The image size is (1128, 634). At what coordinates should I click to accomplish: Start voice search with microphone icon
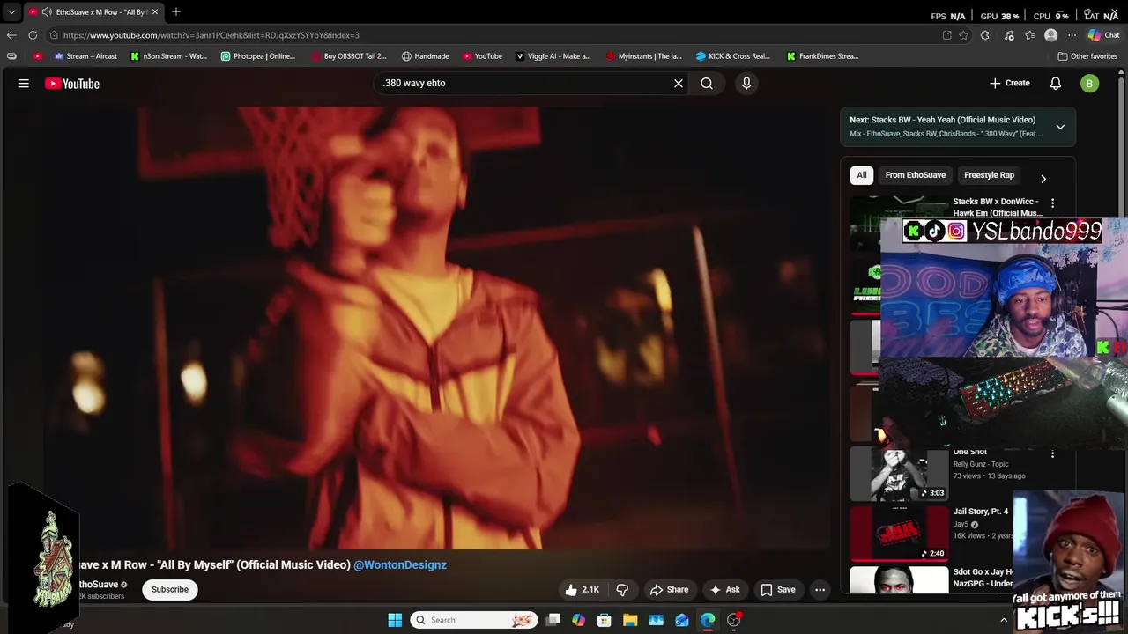point(746,83)
